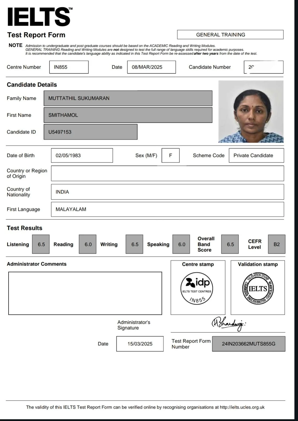Click the 'Country or Region of Origin' label
Viewport: 298px width, 421px height.
(27, 173)
